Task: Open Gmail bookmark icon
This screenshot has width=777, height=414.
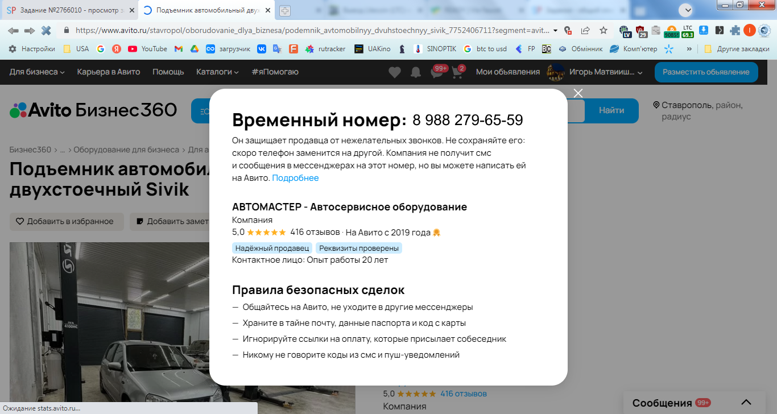Action: tap(179, 49)
